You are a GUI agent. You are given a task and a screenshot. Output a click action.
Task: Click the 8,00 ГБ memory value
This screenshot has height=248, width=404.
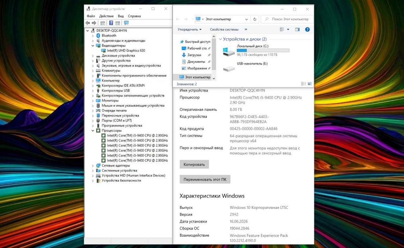[236, 110]
